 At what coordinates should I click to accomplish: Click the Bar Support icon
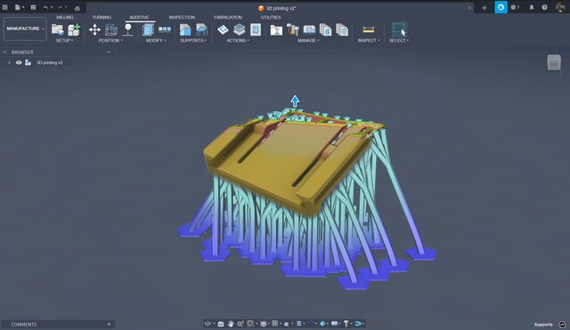(201, 29)
